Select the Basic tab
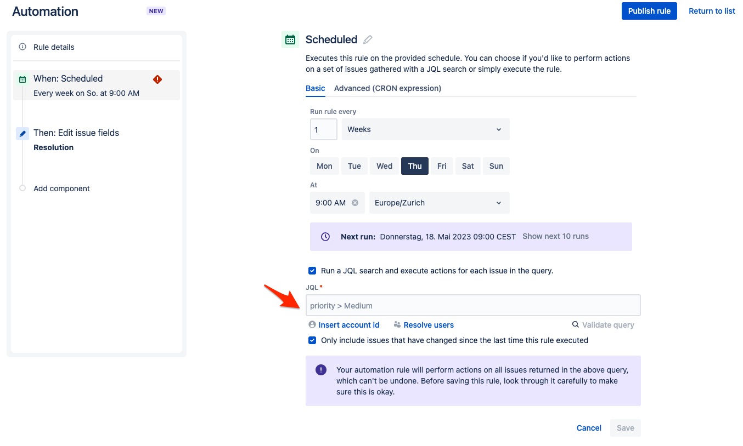The image size is (743, 446). [x=315, y=88]
